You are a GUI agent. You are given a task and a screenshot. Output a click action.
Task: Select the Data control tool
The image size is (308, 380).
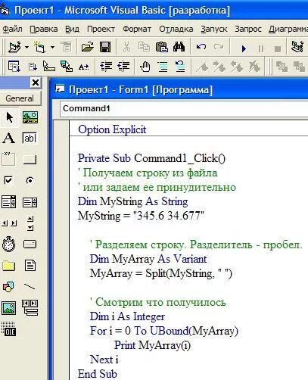pyautogui.click(x=30, y=307)
